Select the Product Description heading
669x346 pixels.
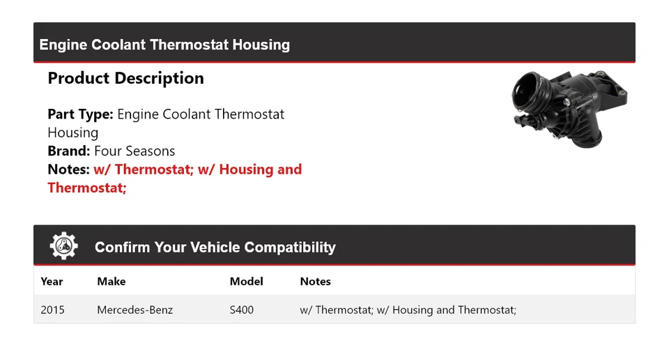coord(125,78)
